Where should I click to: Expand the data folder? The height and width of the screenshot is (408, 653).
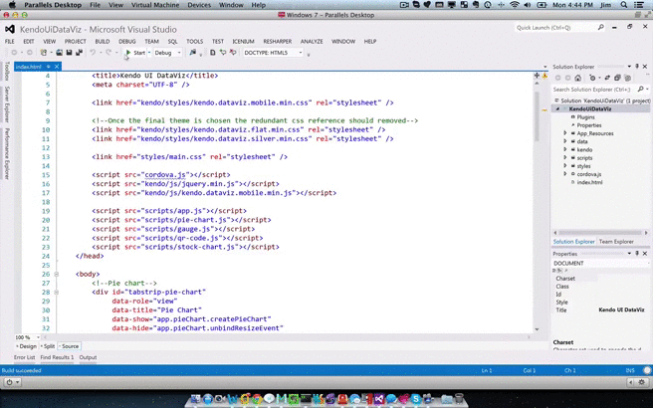pyautogui.click(x=565, y=141)
